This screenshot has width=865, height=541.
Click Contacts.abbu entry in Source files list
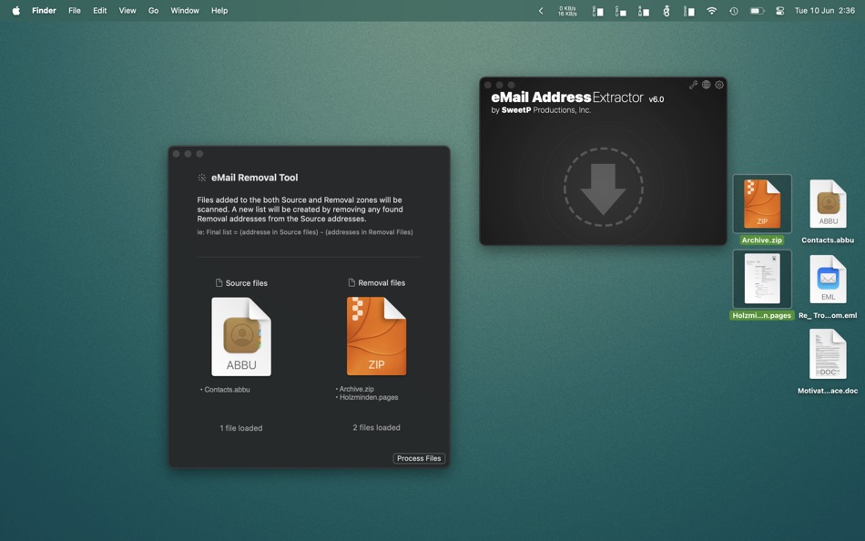pyautogui.click(x=225, y=389)
